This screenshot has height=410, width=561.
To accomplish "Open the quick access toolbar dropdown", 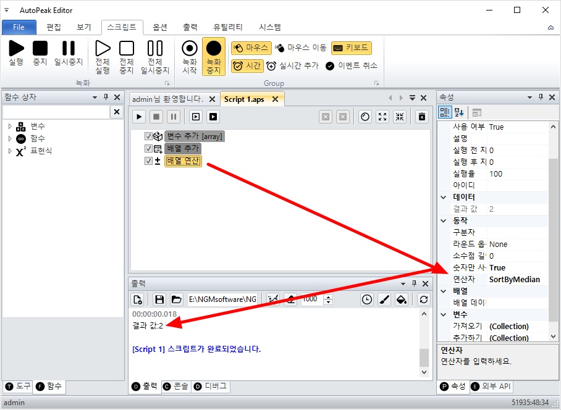I will [6, 10].
